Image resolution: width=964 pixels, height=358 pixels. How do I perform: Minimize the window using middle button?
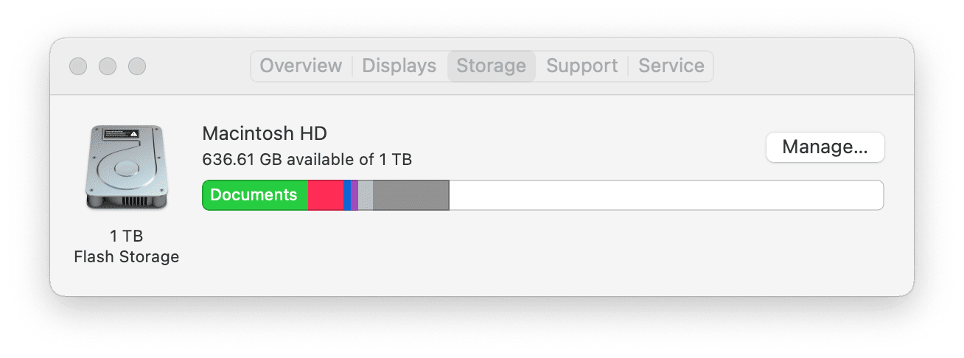[x=108, y=66]
